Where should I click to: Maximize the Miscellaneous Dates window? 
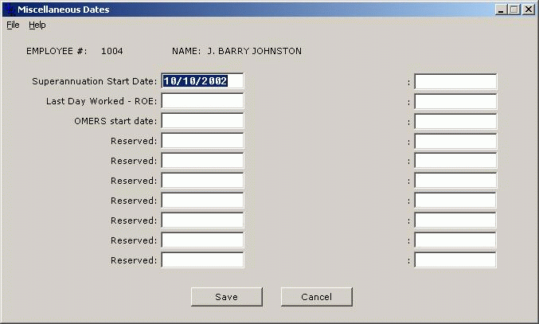514,10
